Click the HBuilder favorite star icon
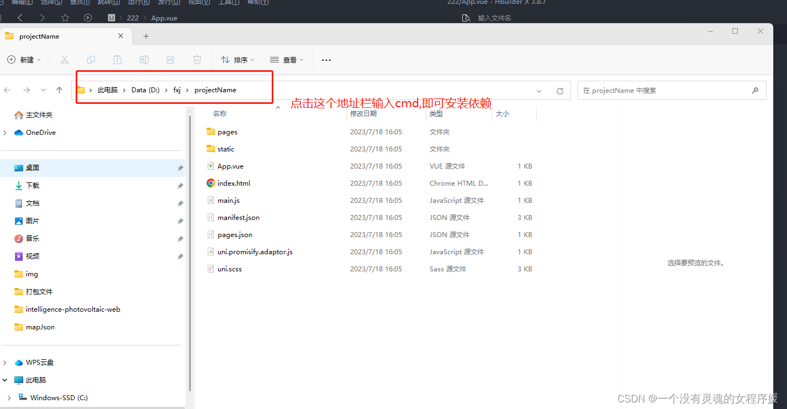Screen dimensions: 787x409 (65, 18)
